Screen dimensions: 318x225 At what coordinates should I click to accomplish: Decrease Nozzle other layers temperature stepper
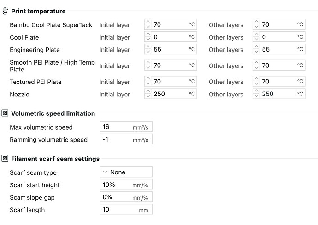[256, 96]
